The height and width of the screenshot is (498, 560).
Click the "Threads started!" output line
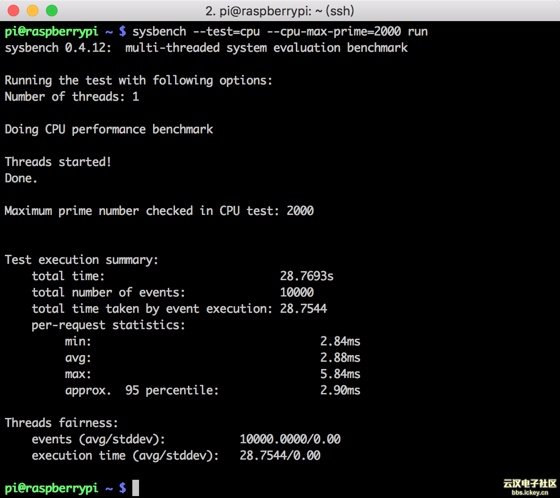tap(58, 162)
